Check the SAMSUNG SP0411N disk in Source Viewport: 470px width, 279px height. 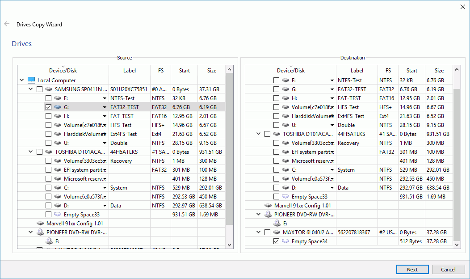(x=40, y=89)
